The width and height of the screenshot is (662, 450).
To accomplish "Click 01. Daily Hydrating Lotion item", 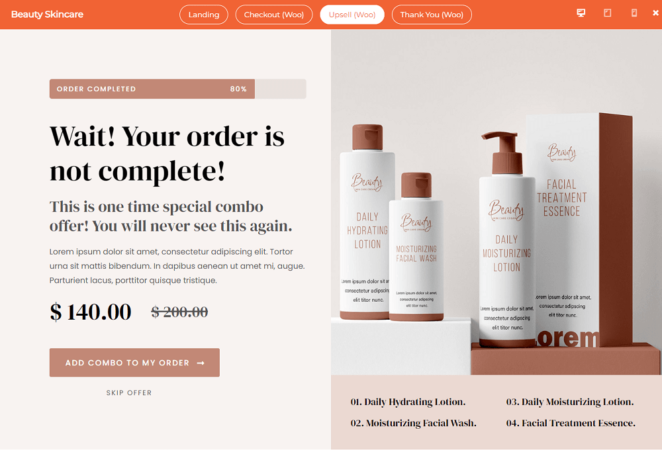I will click(x=408, y=402).
